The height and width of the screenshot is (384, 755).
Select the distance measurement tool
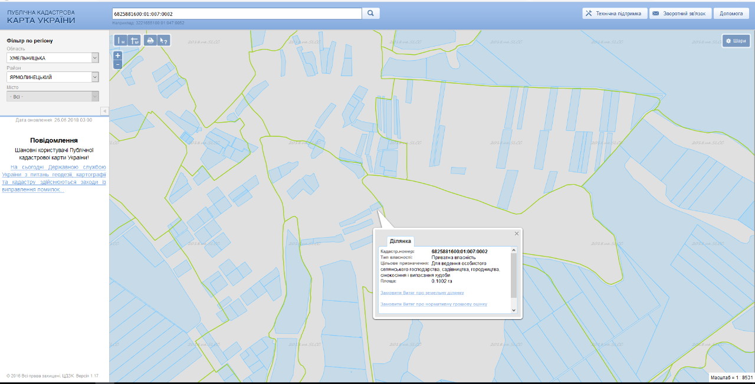click(121, 41)
